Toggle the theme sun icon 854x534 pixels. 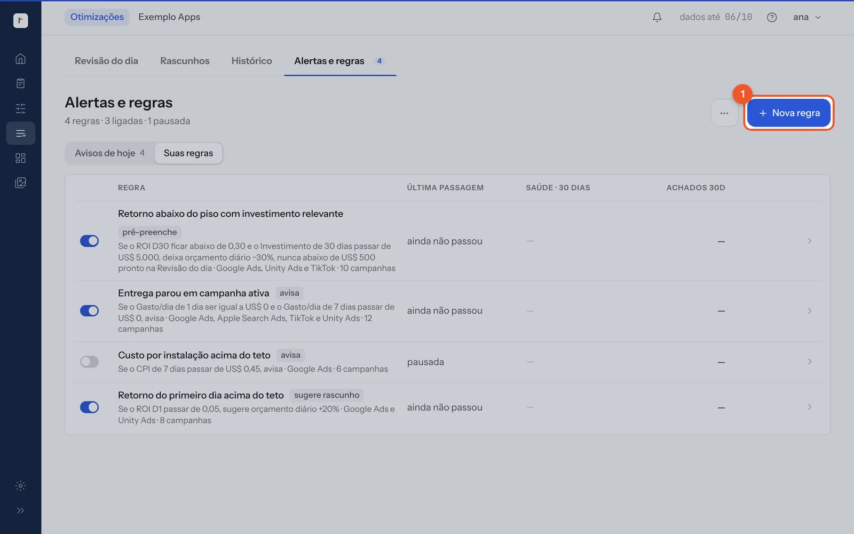click(20, 486)
